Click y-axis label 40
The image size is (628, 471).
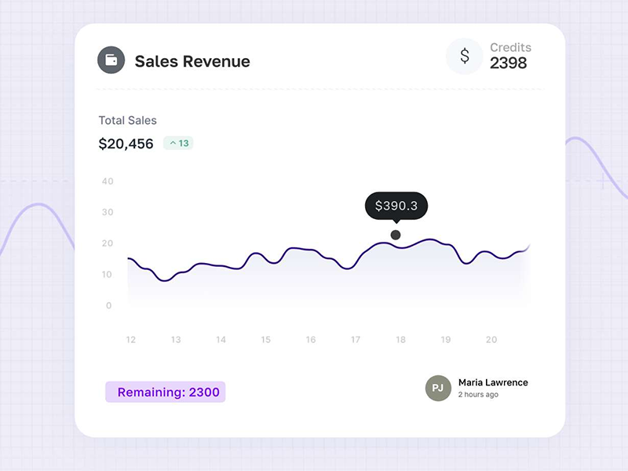click(x=108, y=181)
